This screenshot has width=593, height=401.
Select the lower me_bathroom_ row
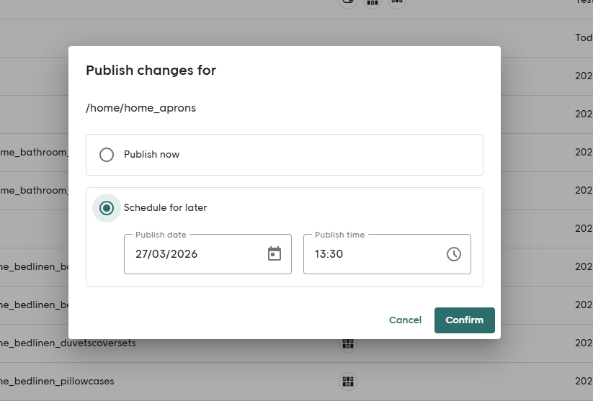[34, 191]
